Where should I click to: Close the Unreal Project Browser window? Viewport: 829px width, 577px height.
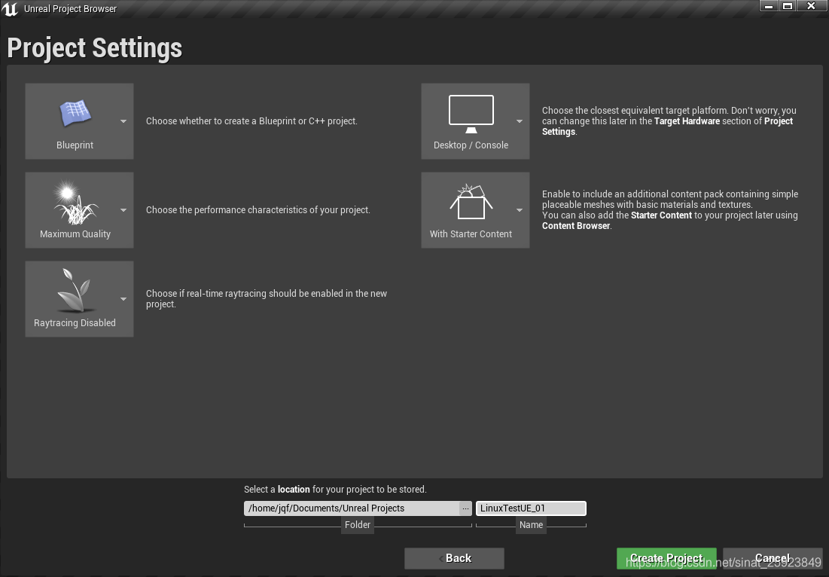point(811,6)
